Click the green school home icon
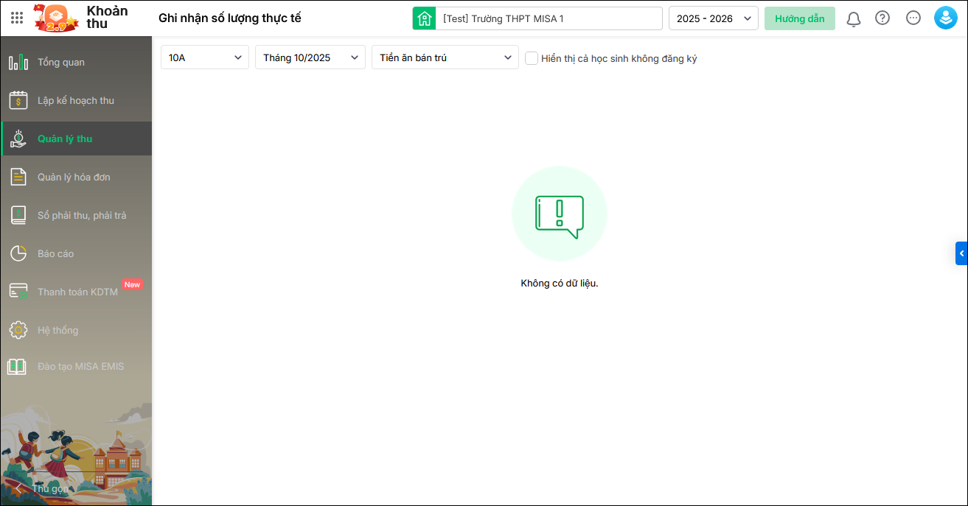 pos(424,18)
